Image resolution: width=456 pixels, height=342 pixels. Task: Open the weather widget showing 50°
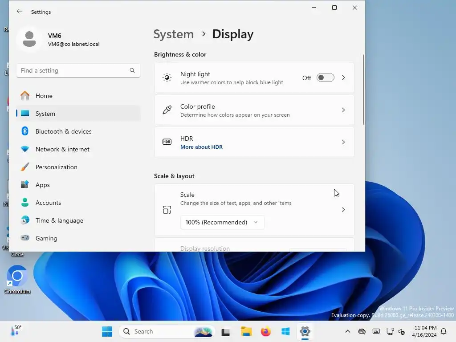(x=16, y=331)
